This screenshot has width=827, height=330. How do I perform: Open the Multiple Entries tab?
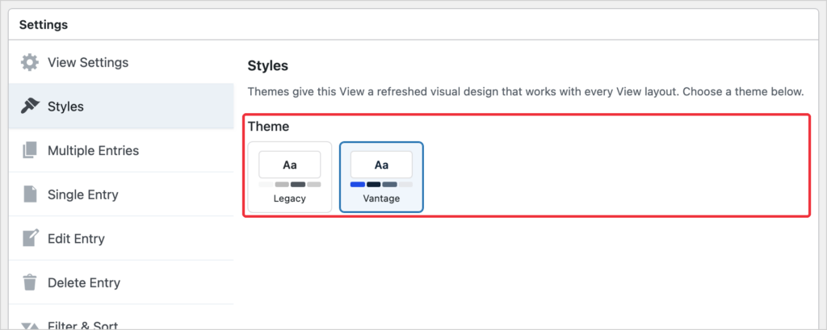click(x=121, y=150)
